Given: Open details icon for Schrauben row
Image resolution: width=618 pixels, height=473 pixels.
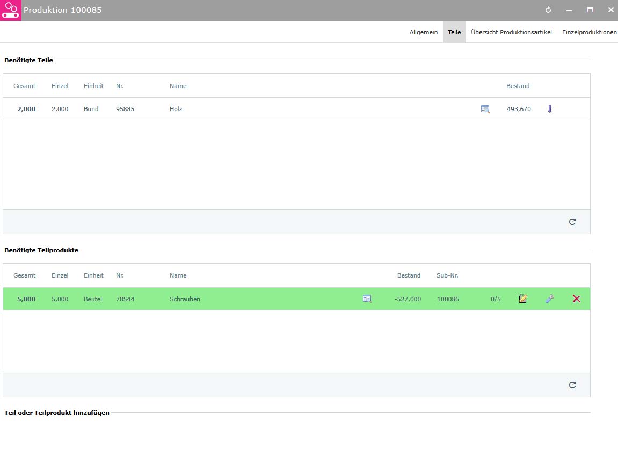Looking at the screenshot, I should coord(367,299).
